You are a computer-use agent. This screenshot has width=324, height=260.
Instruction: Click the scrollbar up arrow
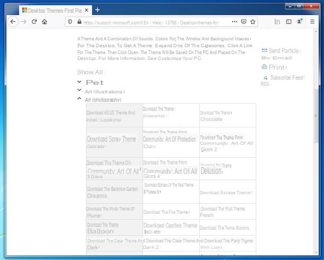click(316, 31)
